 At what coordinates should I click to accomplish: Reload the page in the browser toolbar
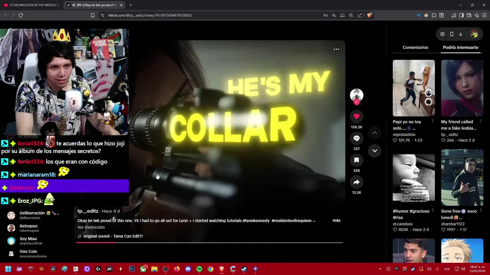coord(21,15)
